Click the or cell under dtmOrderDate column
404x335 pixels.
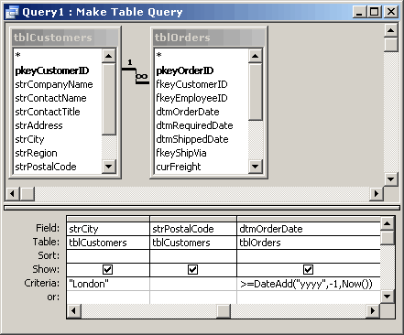pyautogui.click(x=309, y=297)
